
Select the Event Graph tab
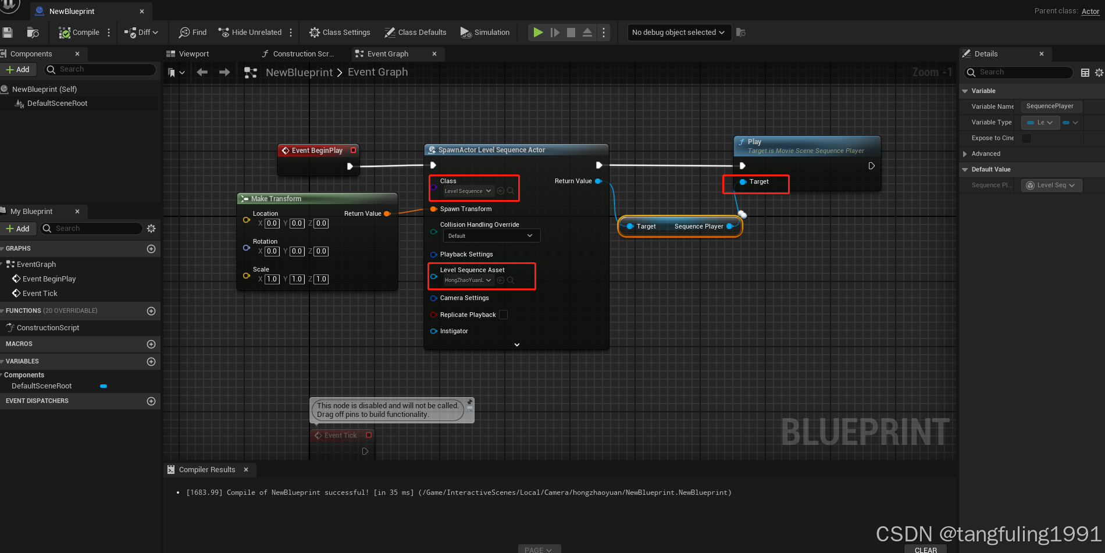point(388,54)
